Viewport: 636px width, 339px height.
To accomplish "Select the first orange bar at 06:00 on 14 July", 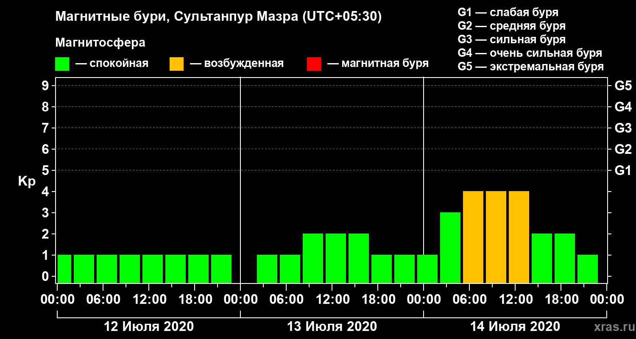I will click(x=473, y=237).
